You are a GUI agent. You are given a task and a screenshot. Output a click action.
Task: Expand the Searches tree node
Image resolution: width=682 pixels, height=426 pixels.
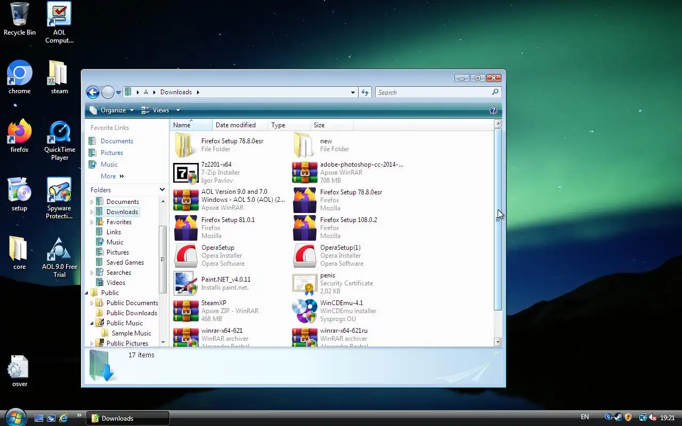click(92, 273)
